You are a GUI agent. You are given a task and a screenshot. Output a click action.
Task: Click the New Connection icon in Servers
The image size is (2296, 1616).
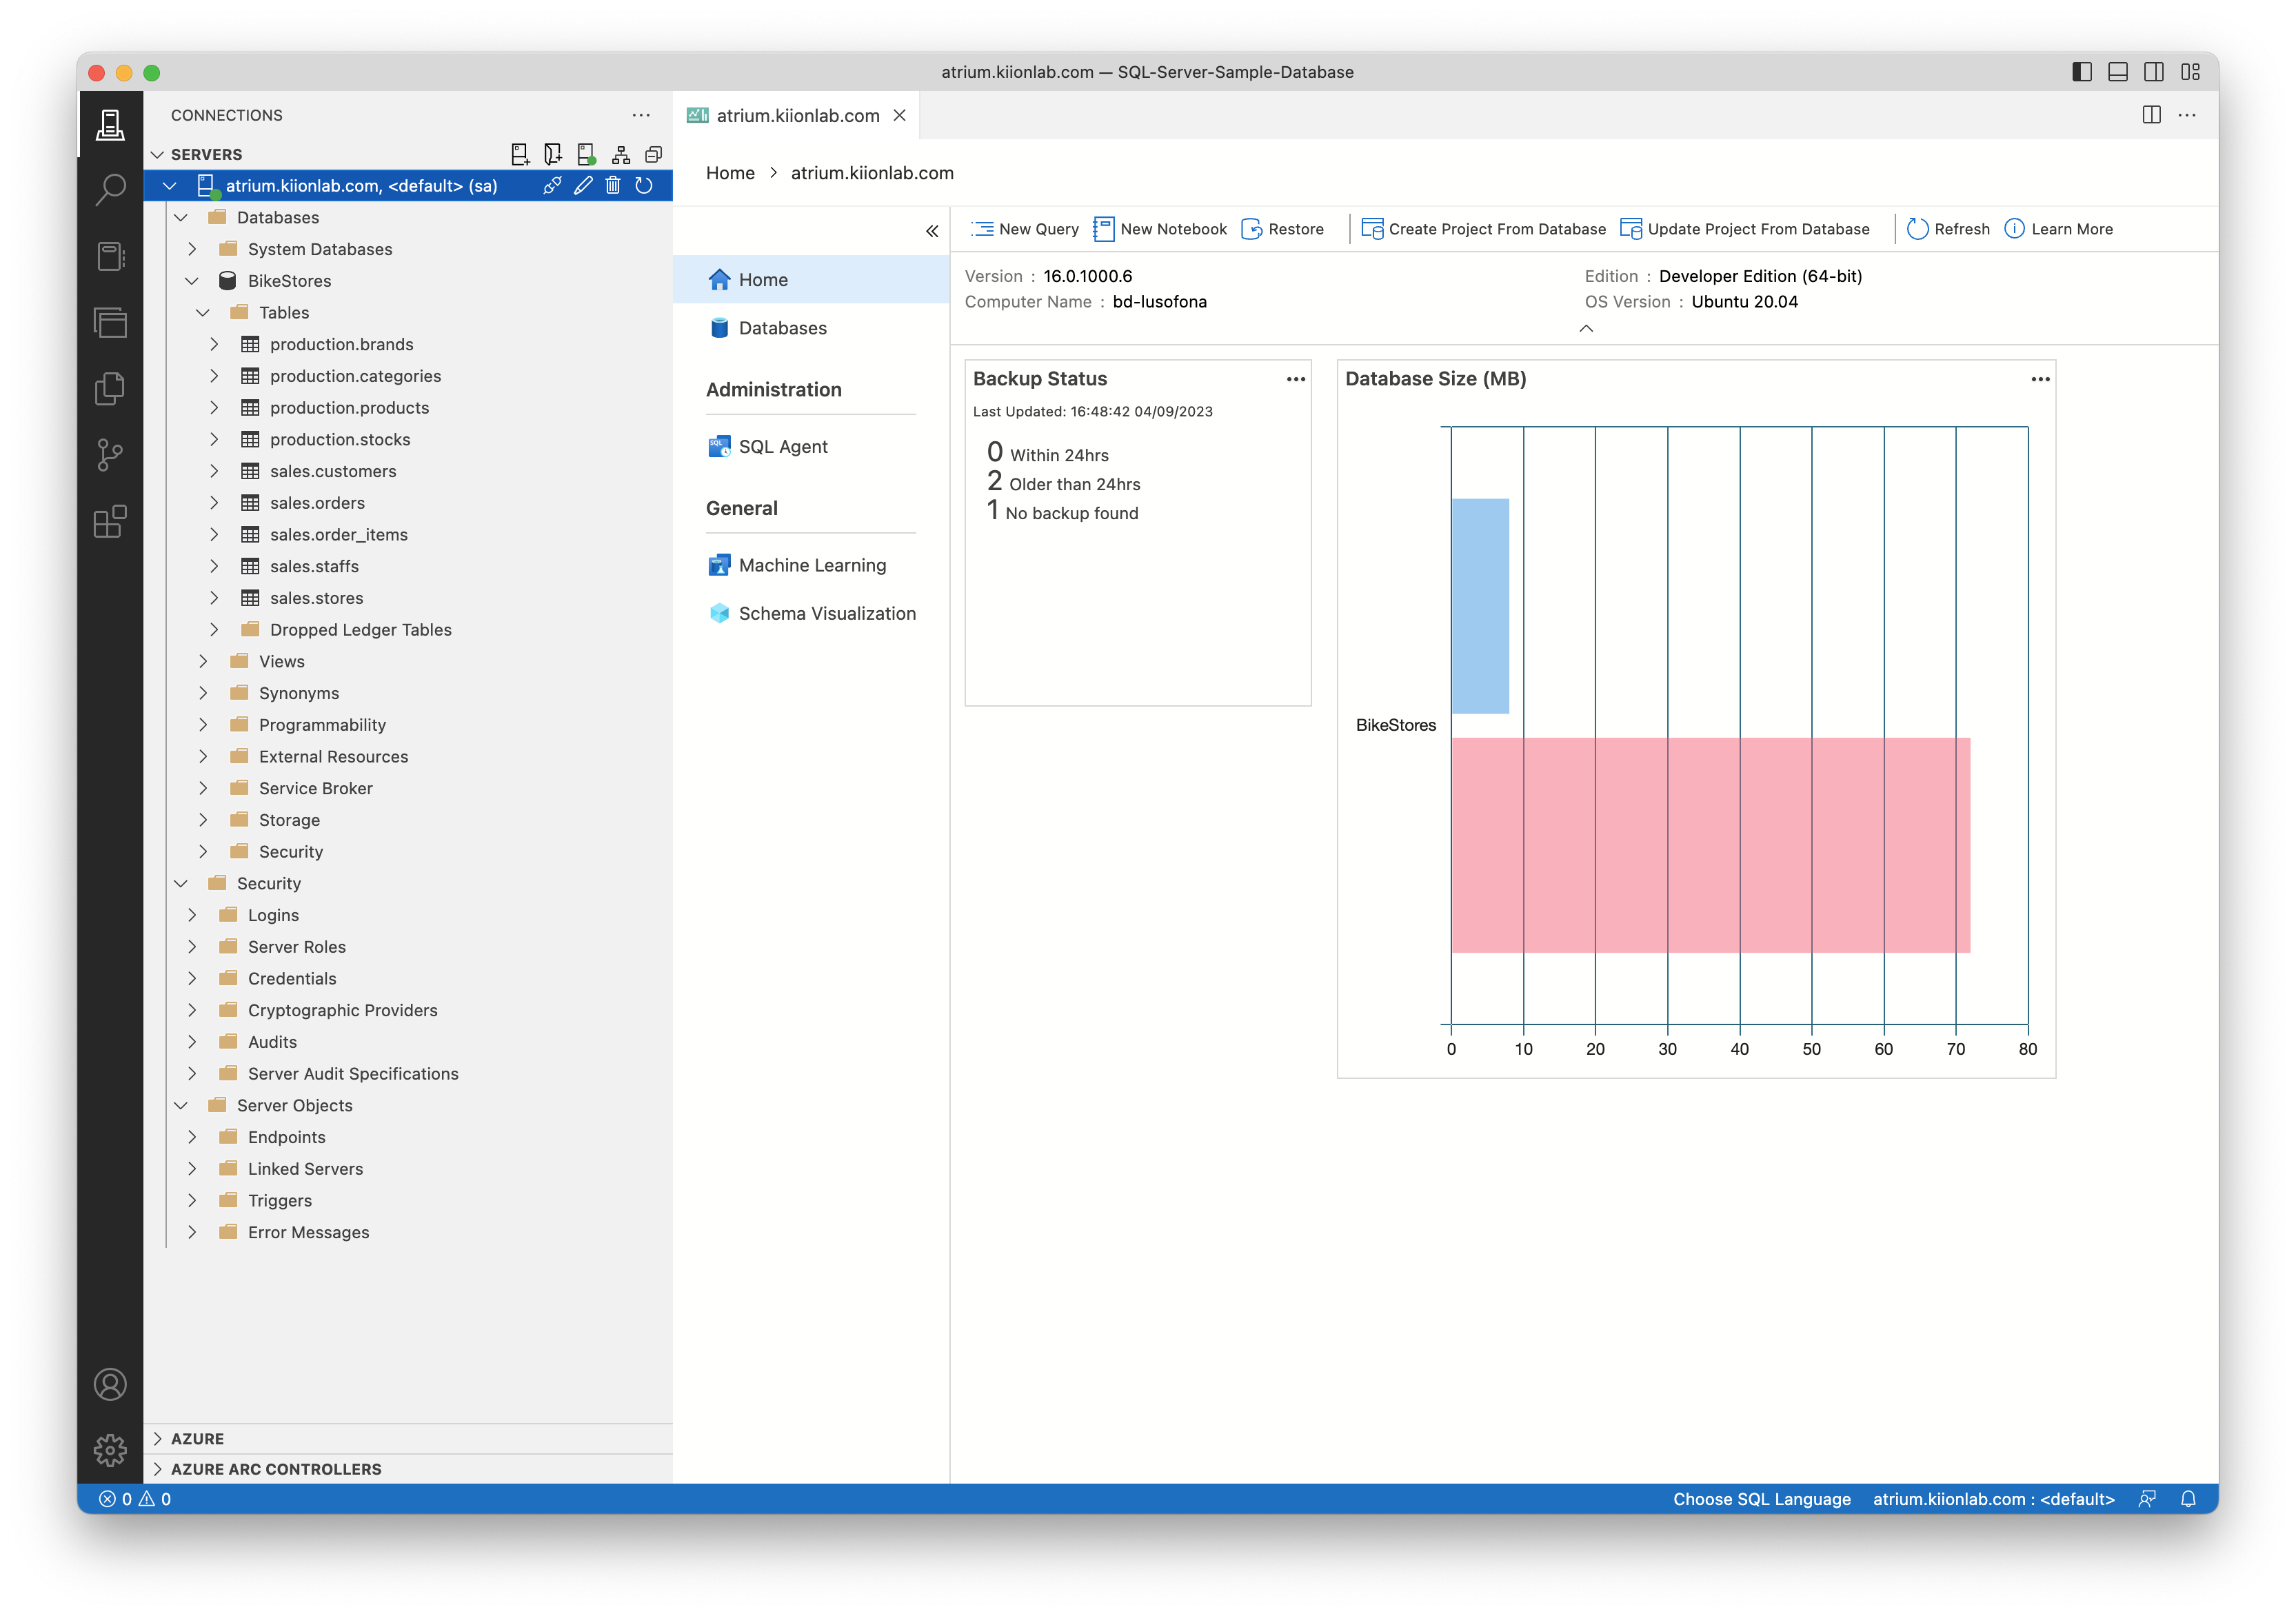click(520, 154)
